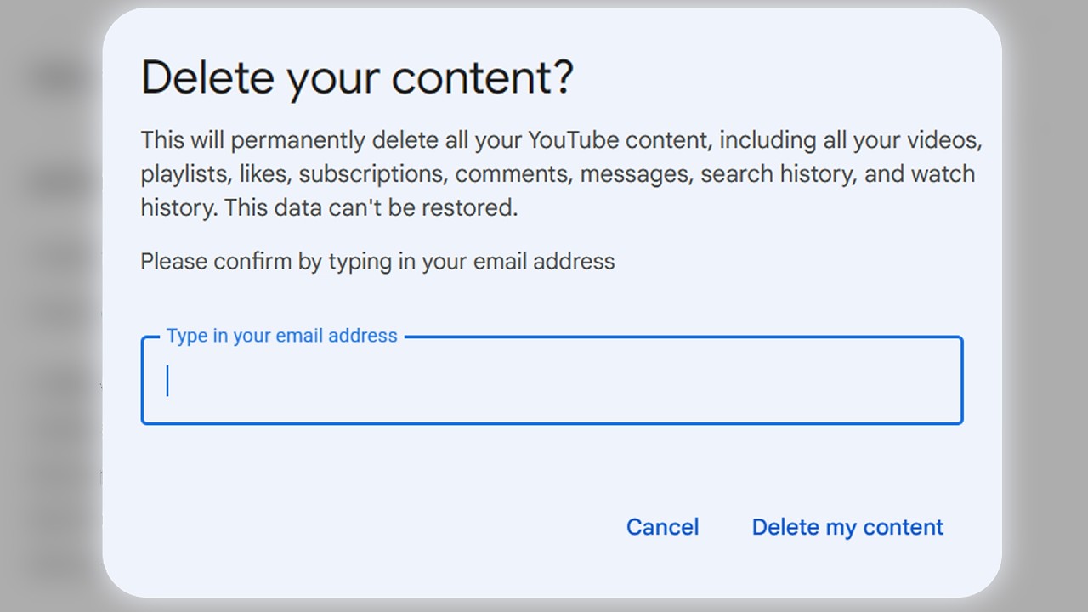Click 'This data can't be restored' sentence
Screen dimensions: 1088x612
click(371, 207)
